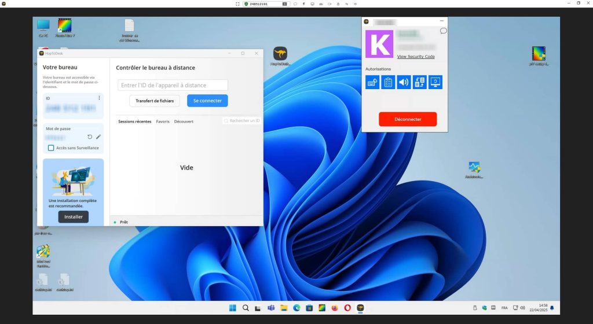Open chat bubble in connection panel
Screen dimensions: 593x324
point(443,31)
